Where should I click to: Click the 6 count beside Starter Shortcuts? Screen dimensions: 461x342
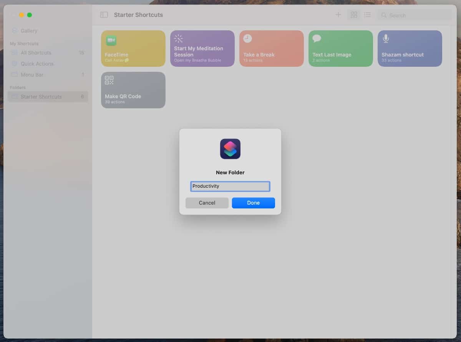click(82, 97)
